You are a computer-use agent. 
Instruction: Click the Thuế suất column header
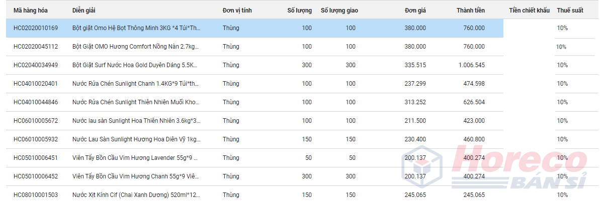click(x=570, y=11)
